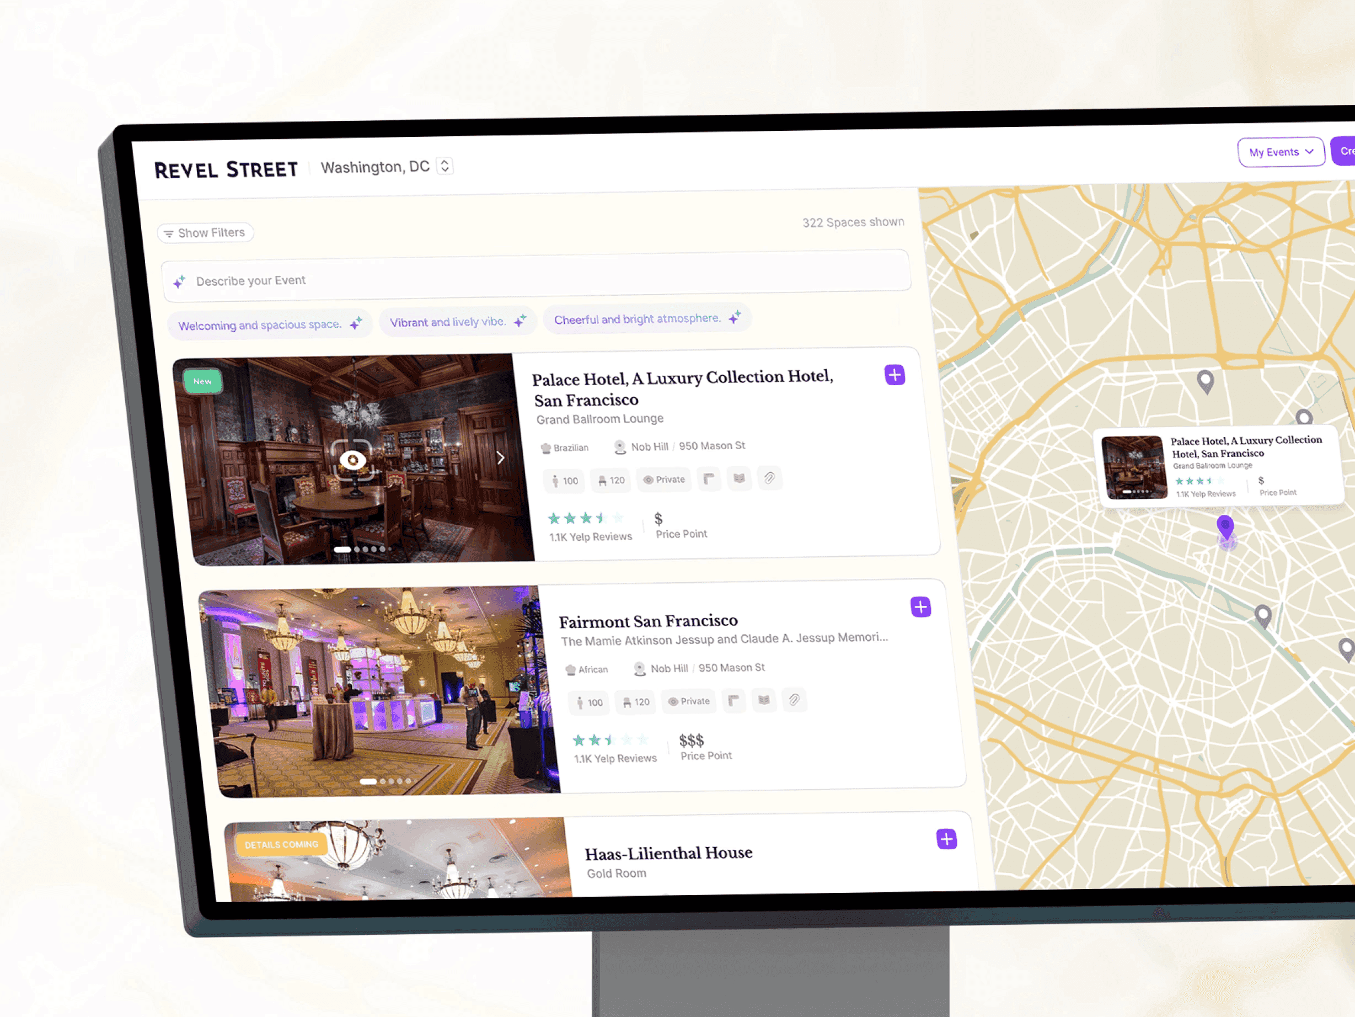
Task: Add Palace Hotel to event with plus
Action: click(x=895, y=375)
